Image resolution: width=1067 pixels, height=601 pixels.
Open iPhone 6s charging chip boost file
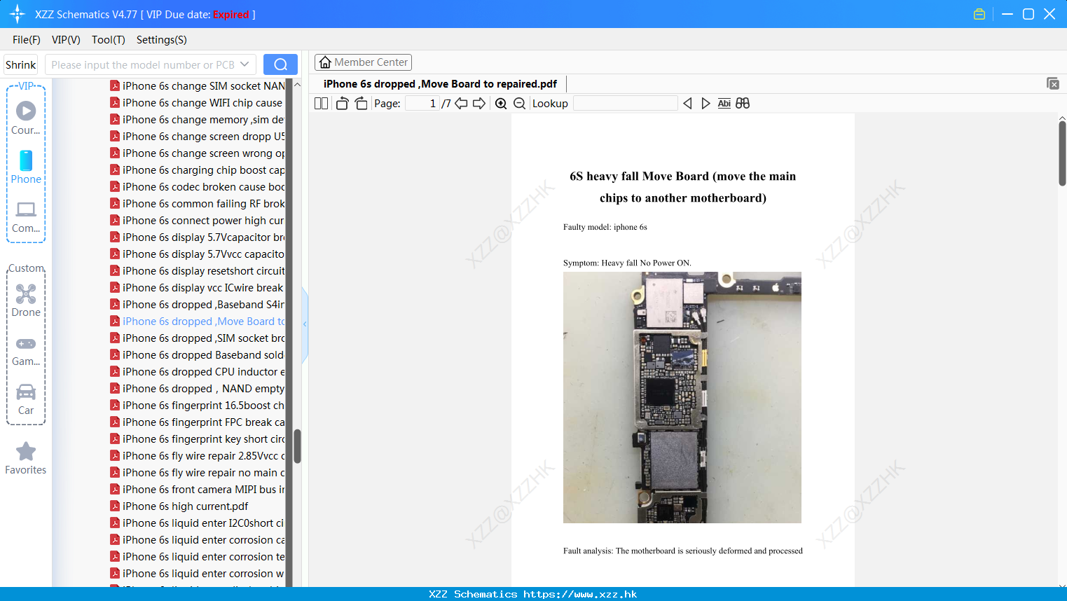[x=197, y=170]
